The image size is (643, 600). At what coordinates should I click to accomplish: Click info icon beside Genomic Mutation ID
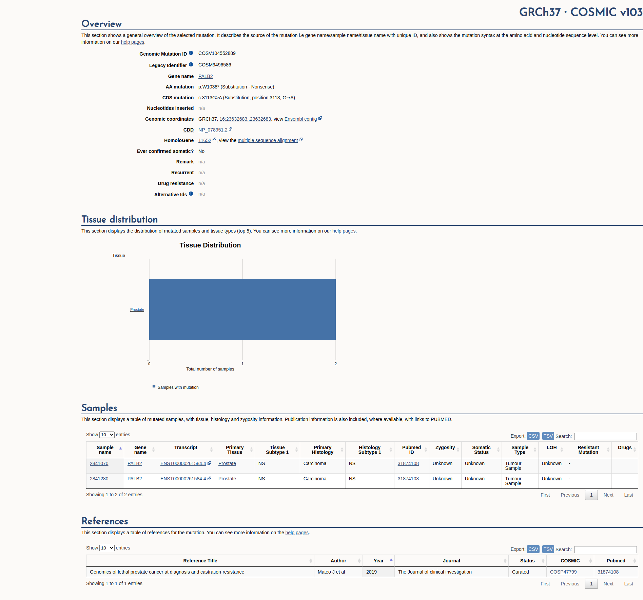pyautogui.click(x=191, y=53)
